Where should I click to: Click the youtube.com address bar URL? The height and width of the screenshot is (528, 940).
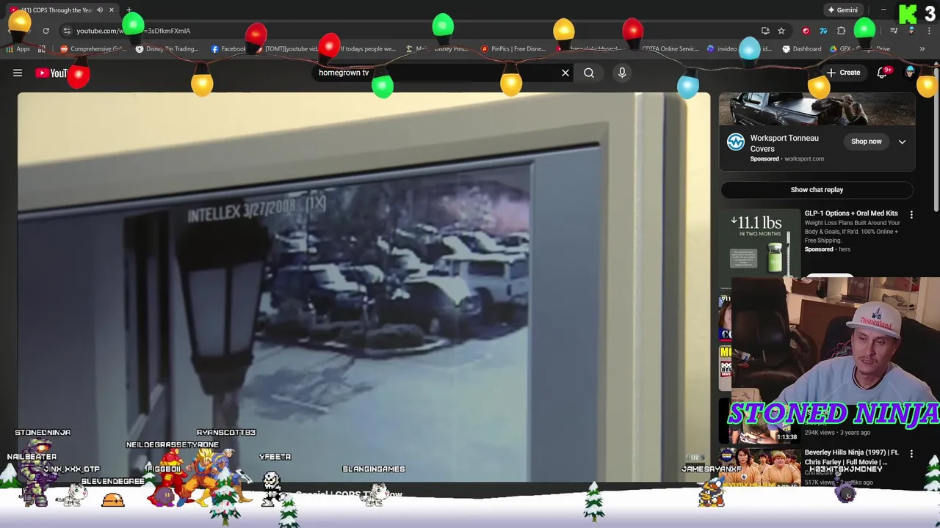[x=134, y=31]
